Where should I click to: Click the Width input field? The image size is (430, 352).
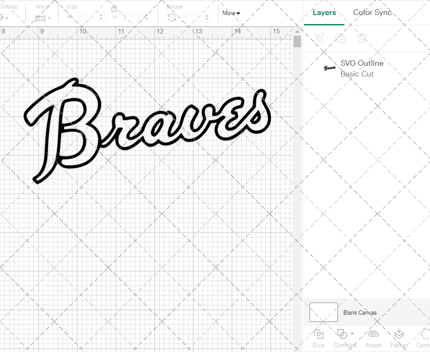tap(86, 16)
